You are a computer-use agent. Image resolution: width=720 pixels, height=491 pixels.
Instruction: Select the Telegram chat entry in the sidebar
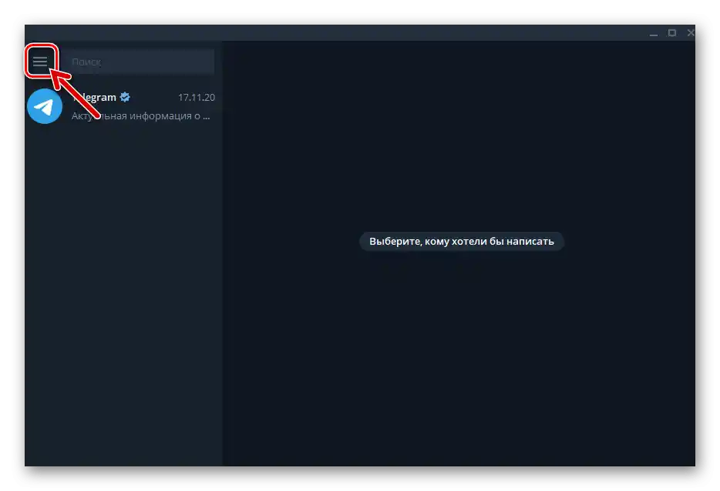click(123, 106)
